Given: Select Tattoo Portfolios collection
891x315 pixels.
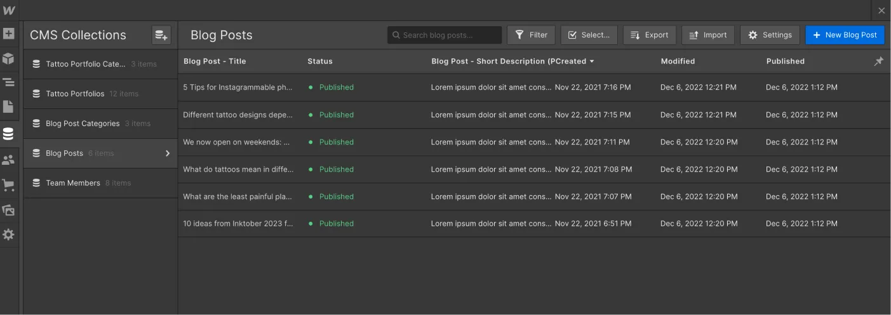Looking at the screenshot, I should (x=100, y=94).
